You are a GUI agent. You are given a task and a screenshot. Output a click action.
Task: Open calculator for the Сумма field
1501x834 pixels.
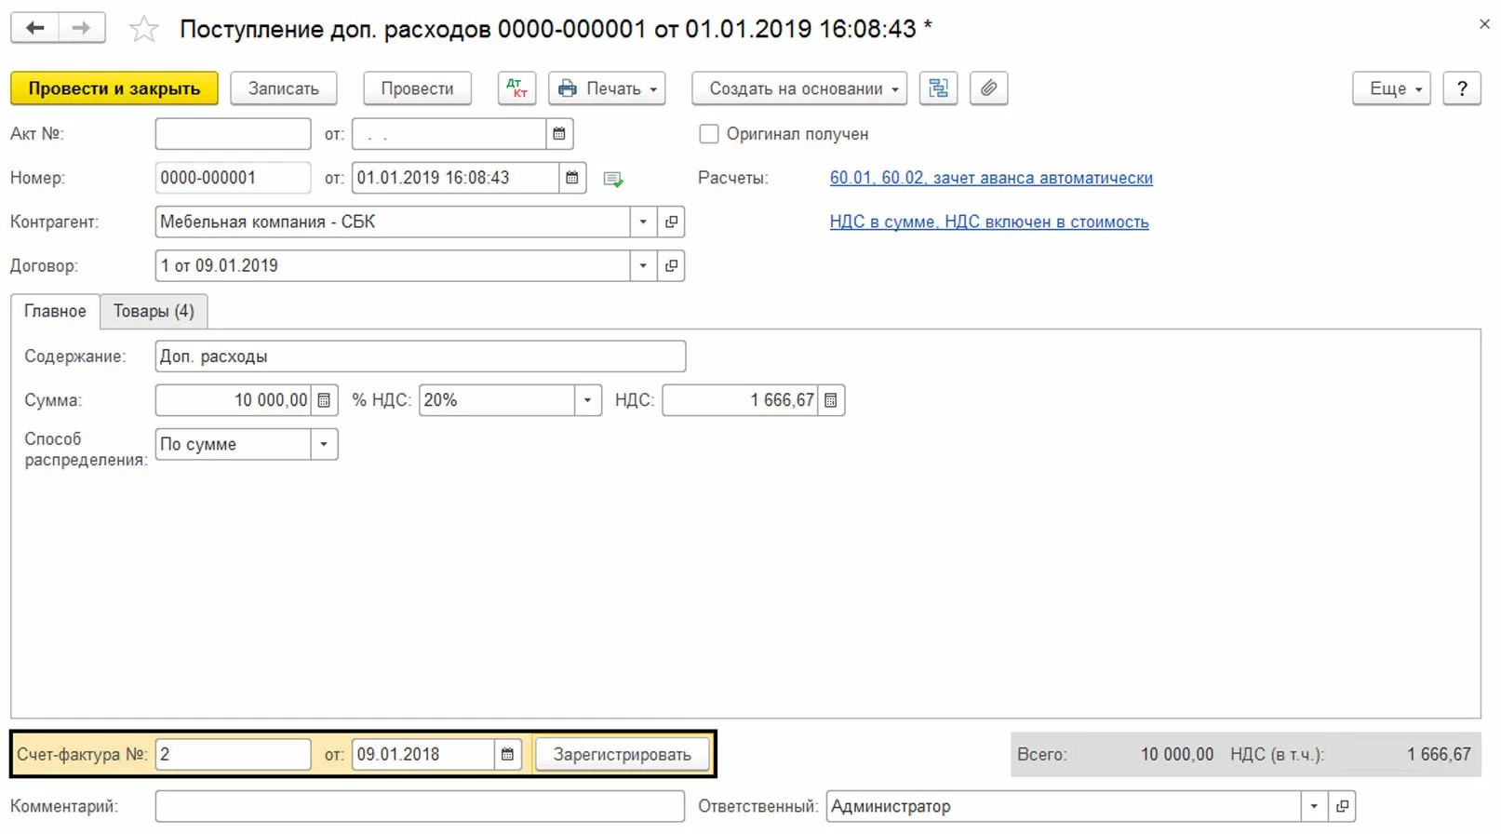tap(324, 400)
